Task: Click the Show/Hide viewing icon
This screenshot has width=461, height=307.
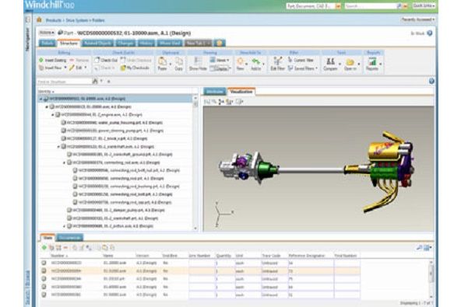Action: (198, 61)
